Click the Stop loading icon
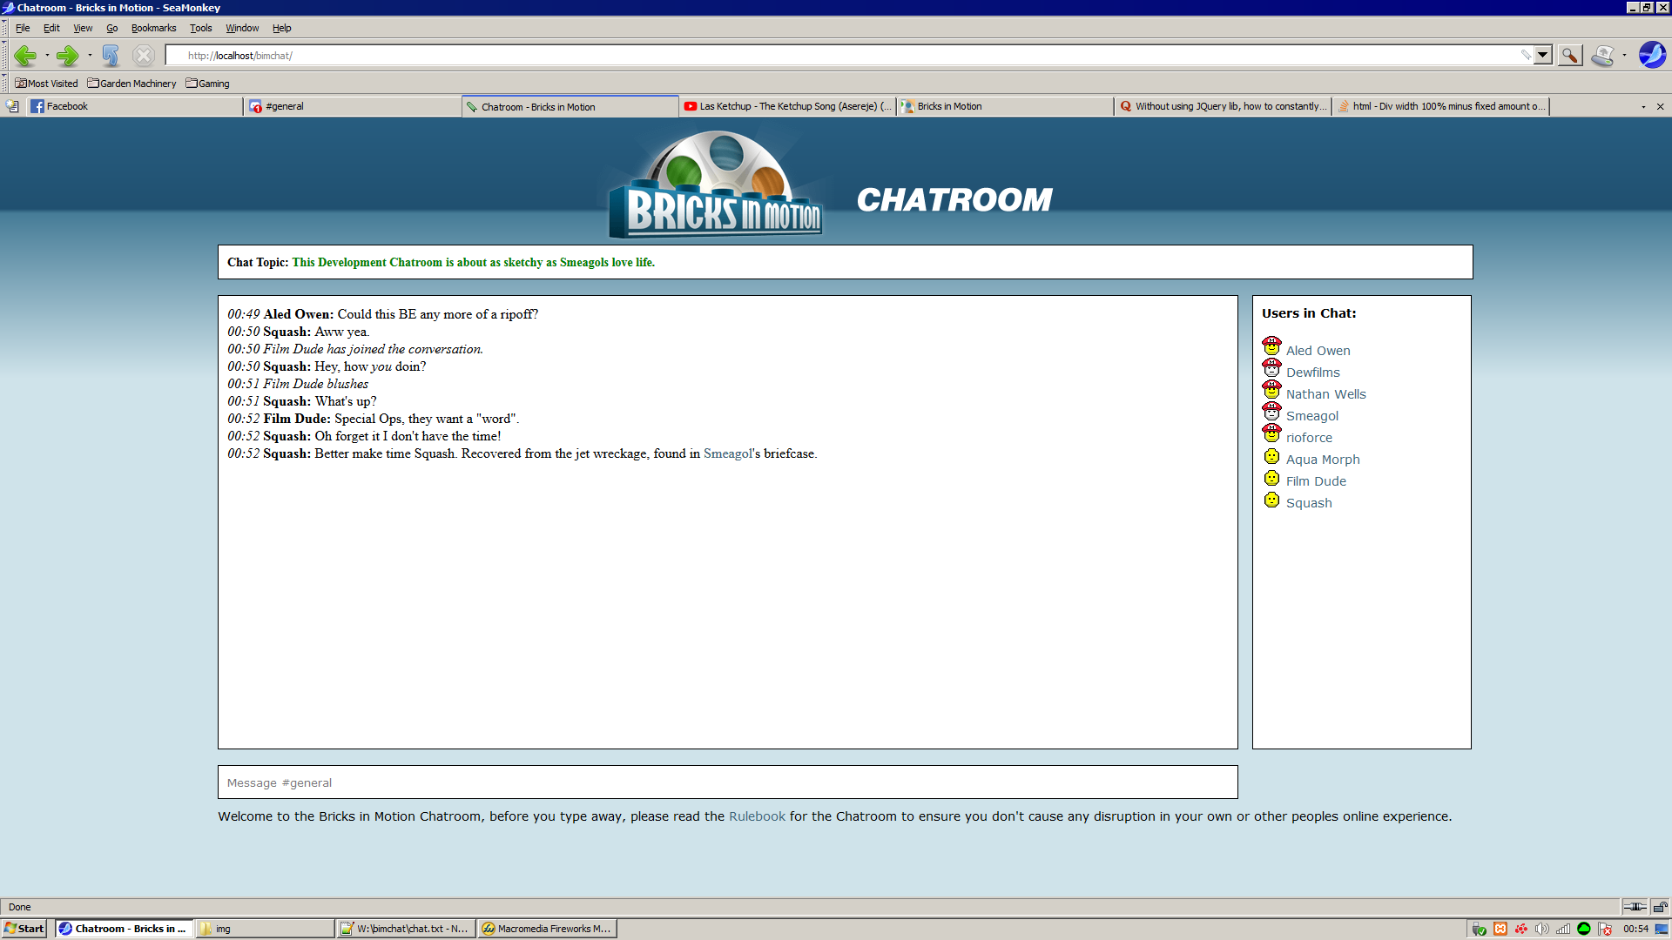The image size is (1672, 940). (x=144, y=55)
